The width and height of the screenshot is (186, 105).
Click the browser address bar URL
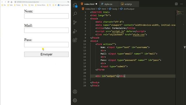(28, 2)
